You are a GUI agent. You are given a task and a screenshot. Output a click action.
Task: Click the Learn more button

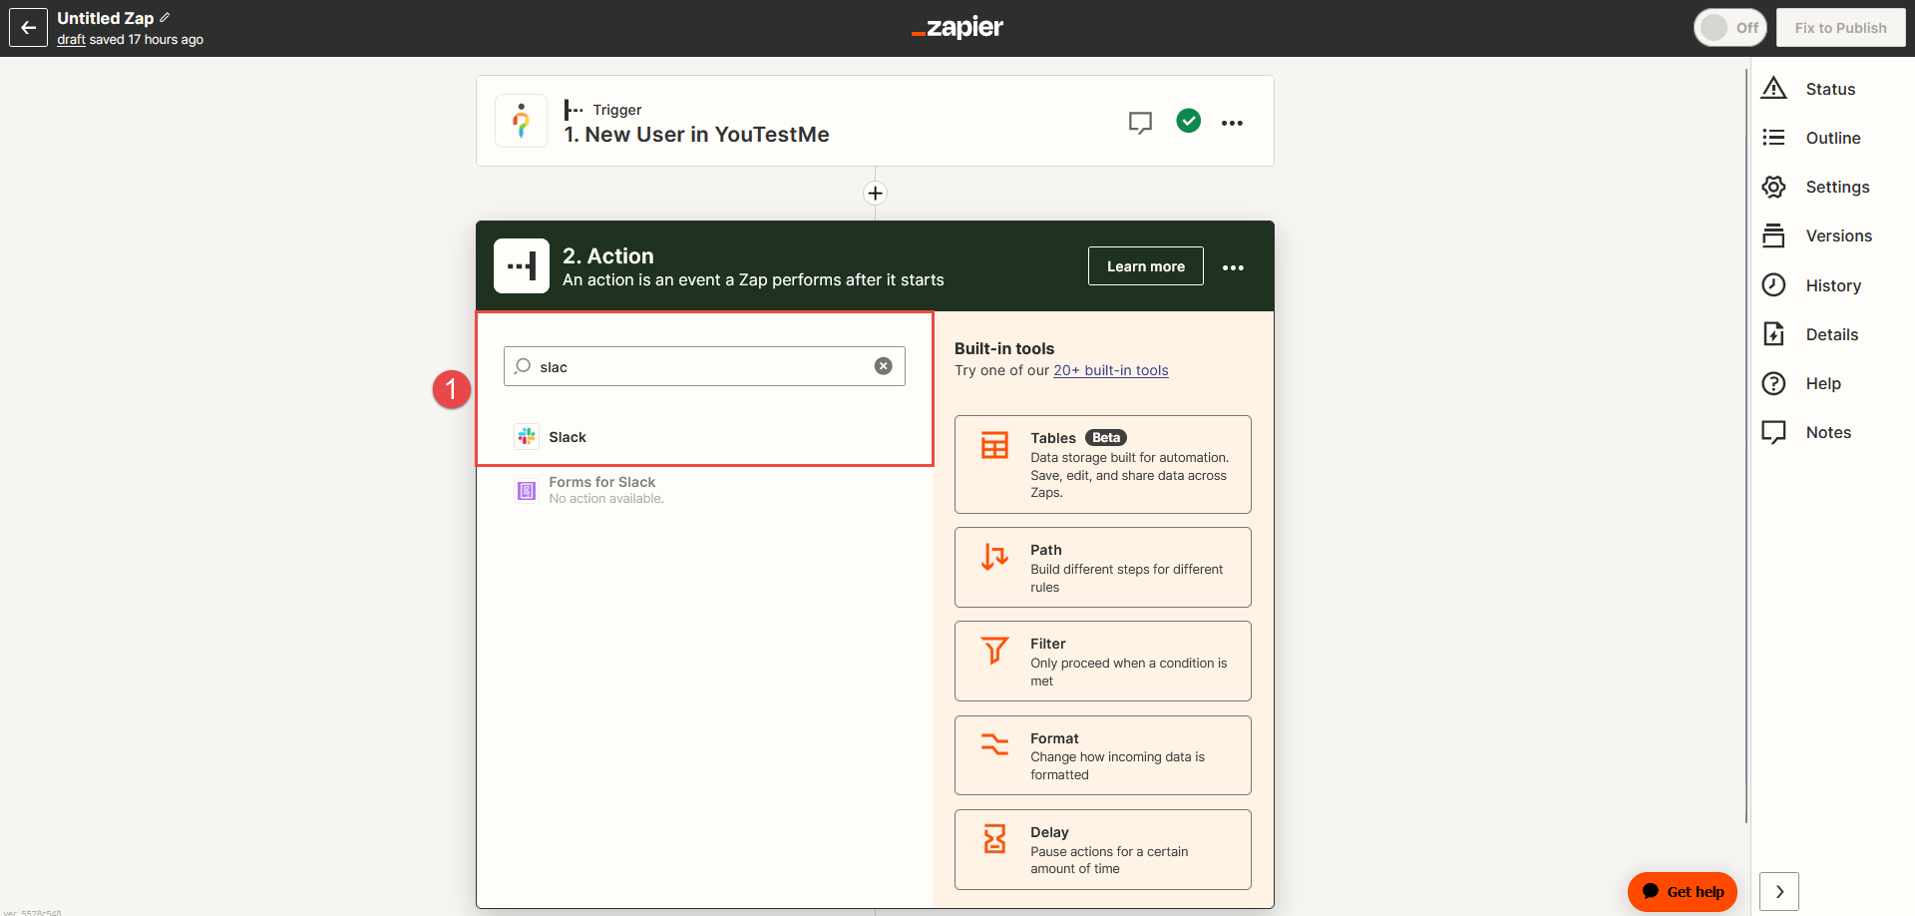pyautogui.click(x=1145, y=266)
